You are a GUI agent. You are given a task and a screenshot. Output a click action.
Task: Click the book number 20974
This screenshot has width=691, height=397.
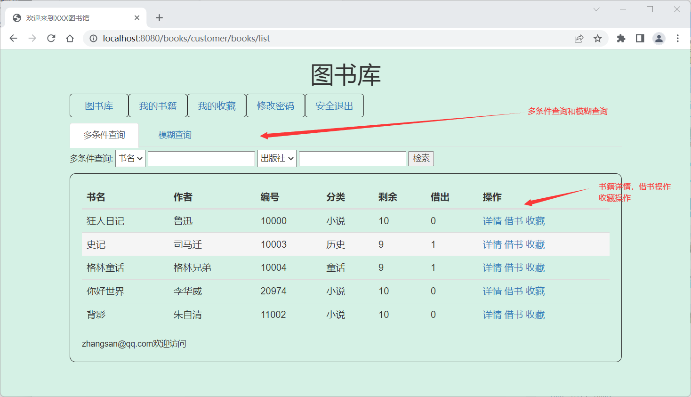coord(273,291)
